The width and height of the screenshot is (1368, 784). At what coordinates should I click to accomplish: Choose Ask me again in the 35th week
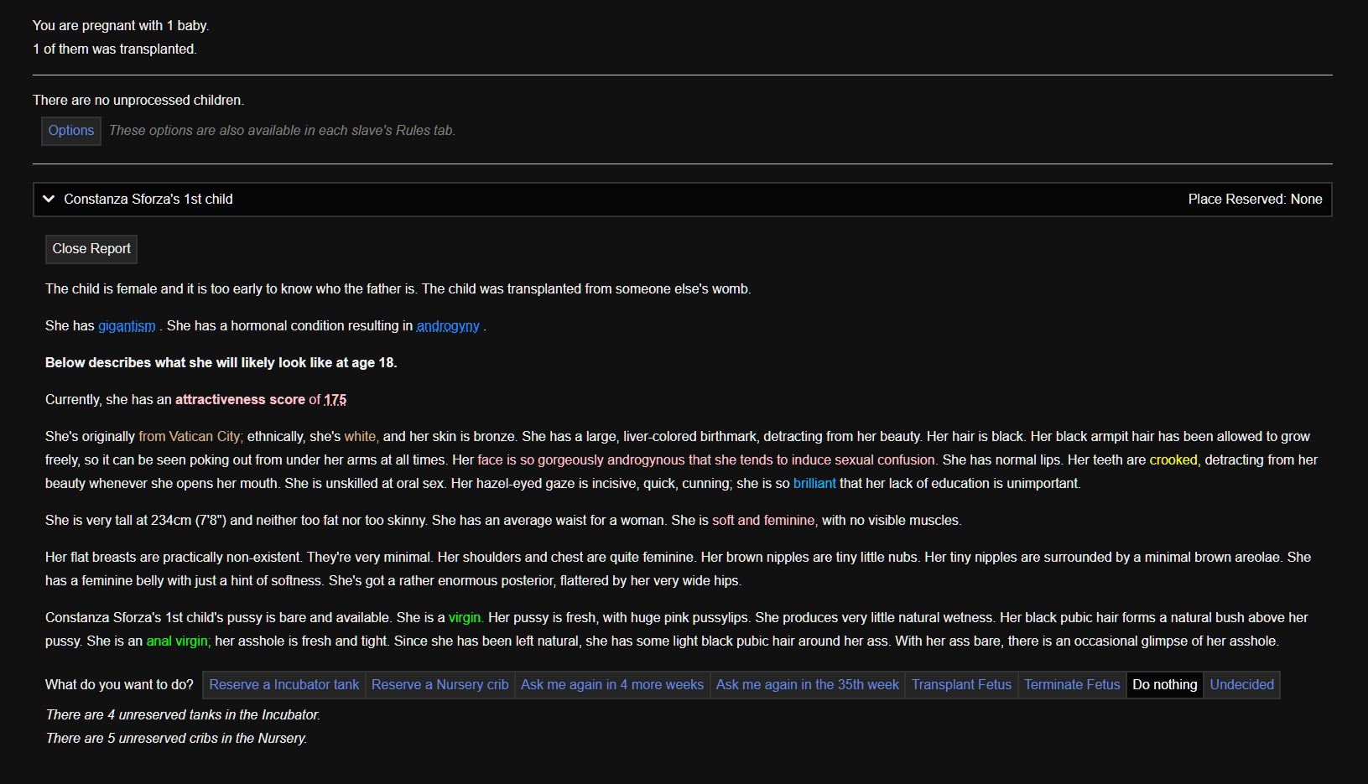[807, 685]
